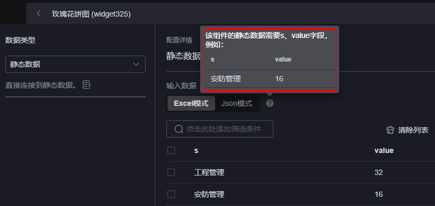Click the 点击此处添加筛选条件 filter input
The image size is (435, 206).
(220, 129)
